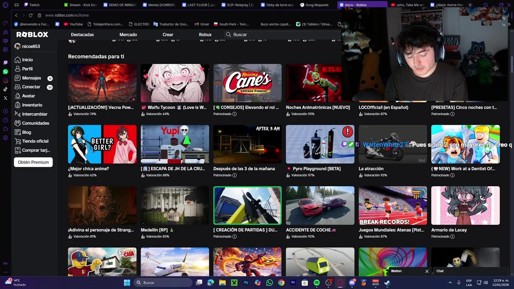Open Spotify from the taskbar

(x=316, y=283)
